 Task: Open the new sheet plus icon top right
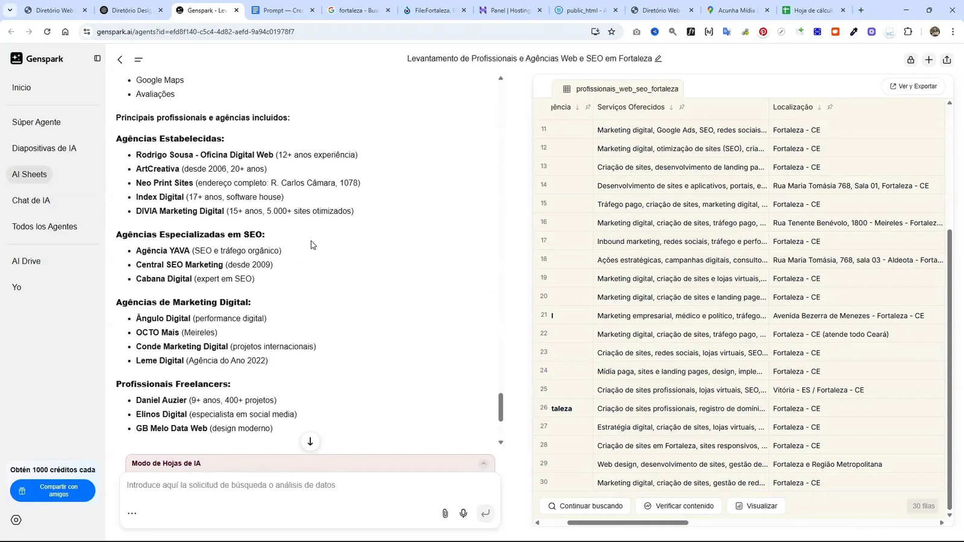[x=928, y=59]
